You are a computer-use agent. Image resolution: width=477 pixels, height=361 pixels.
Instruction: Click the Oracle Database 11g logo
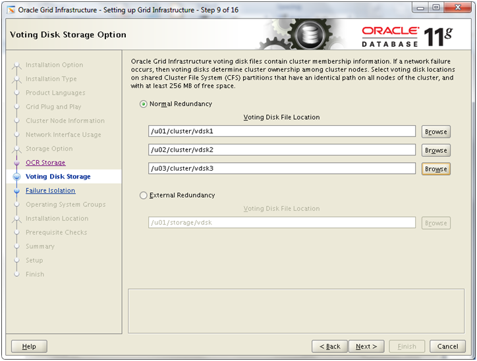click(x=407, y=37)
